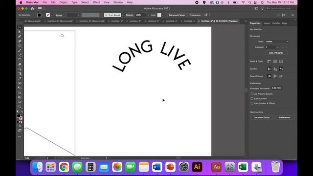The image size is (313, 176).
Task: Open the Edit Toolbar ellipsis
Action: pos(20,137)
